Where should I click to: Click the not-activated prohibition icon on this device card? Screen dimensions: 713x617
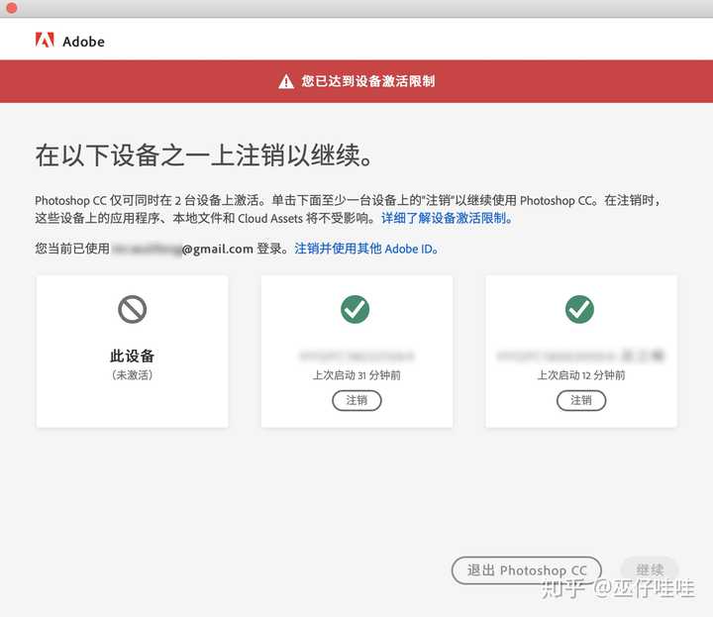[132, 310]
